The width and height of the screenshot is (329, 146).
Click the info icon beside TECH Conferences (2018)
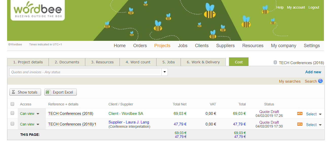275,62
